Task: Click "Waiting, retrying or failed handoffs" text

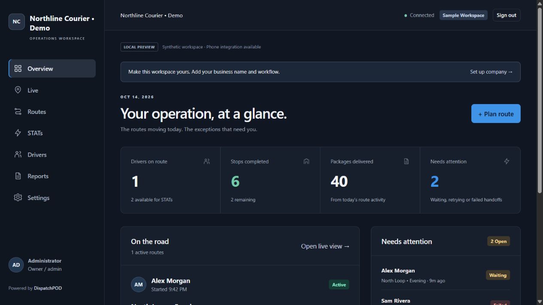Action: tap(466, 200)
